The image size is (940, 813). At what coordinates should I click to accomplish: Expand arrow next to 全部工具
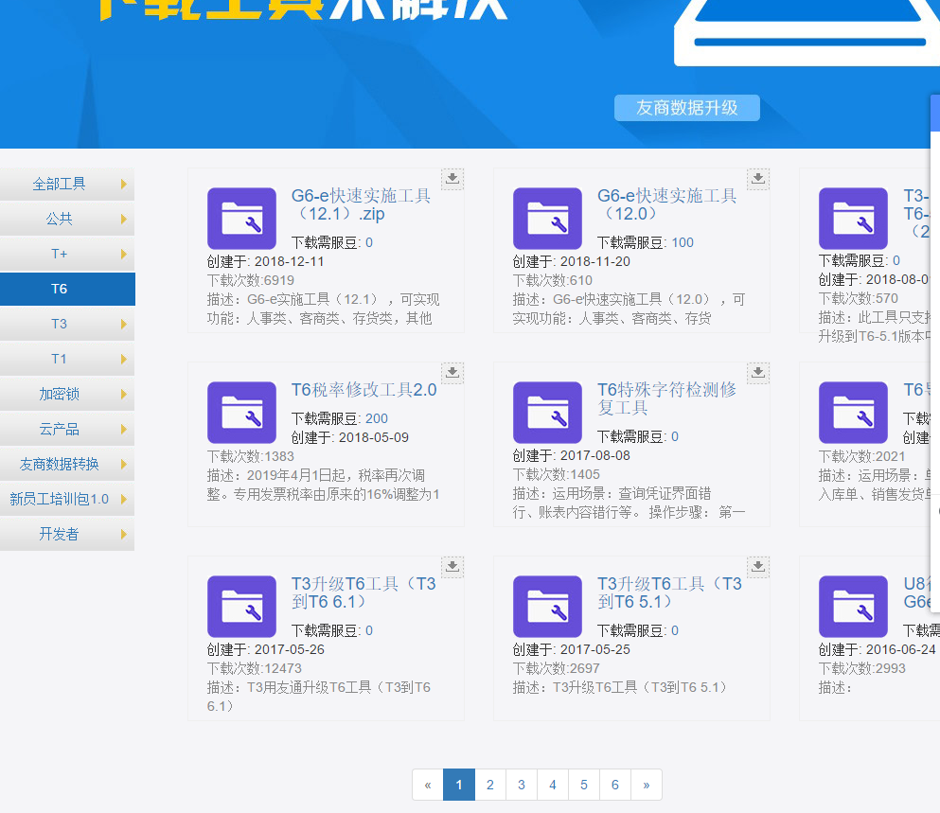(x=123, y=184)
